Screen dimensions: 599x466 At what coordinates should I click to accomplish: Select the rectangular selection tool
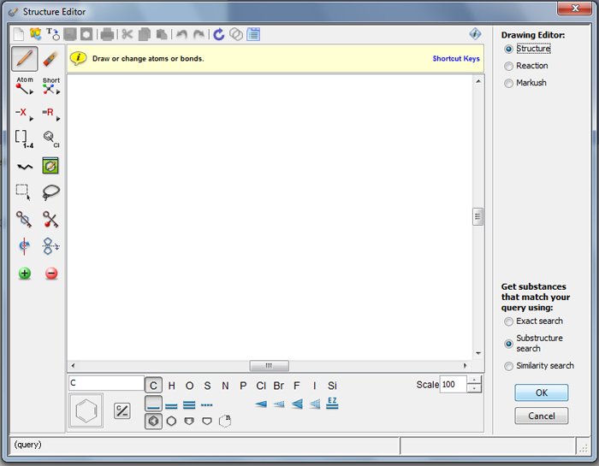pos(23,192)
